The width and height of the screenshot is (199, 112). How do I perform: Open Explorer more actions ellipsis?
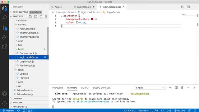point(44,7)
